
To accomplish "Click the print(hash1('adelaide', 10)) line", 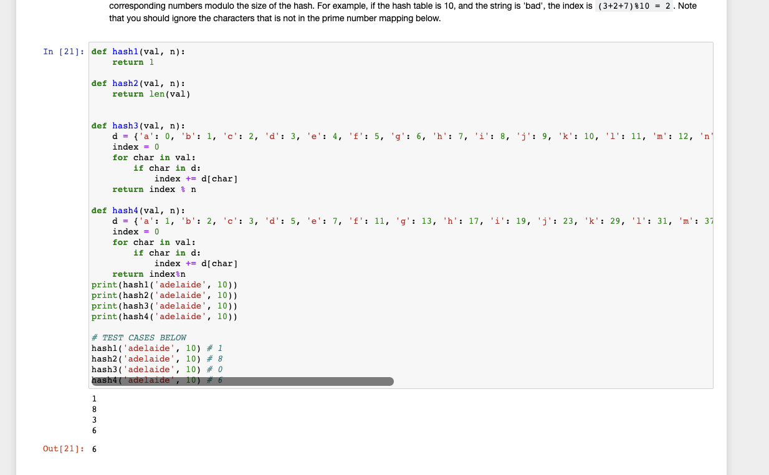I will pos(165,284).
